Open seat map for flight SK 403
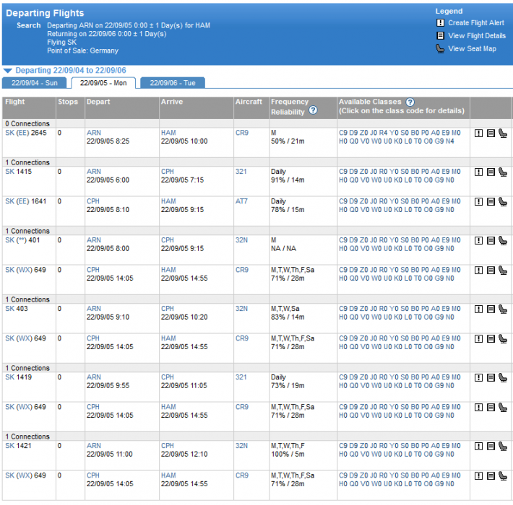This screenshot has width=513, height=505. click(x=503, y=309)
